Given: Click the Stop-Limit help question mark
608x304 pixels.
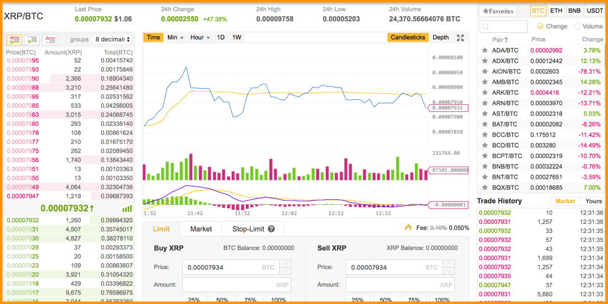Looking at the screenshot, I should [271, 229].
